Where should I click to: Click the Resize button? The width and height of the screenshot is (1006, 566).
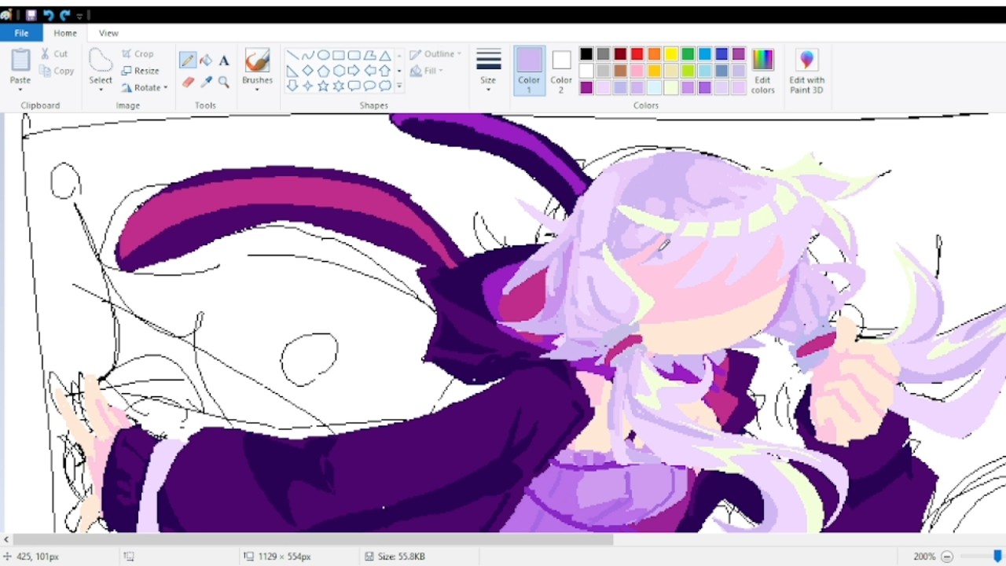coord(140,71)
